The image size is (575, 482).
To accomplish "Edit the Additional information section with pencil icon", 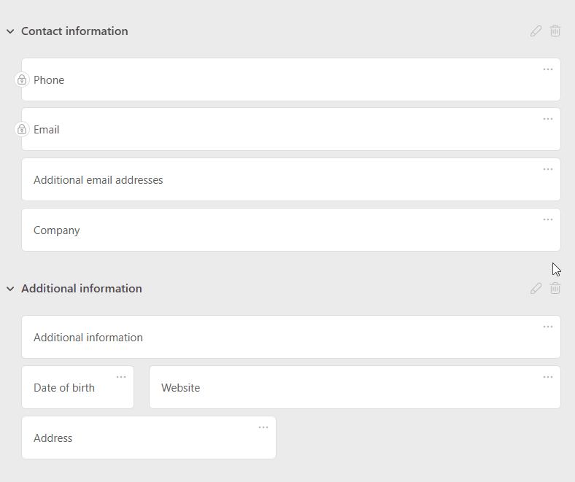I will (x=536, y=289).
